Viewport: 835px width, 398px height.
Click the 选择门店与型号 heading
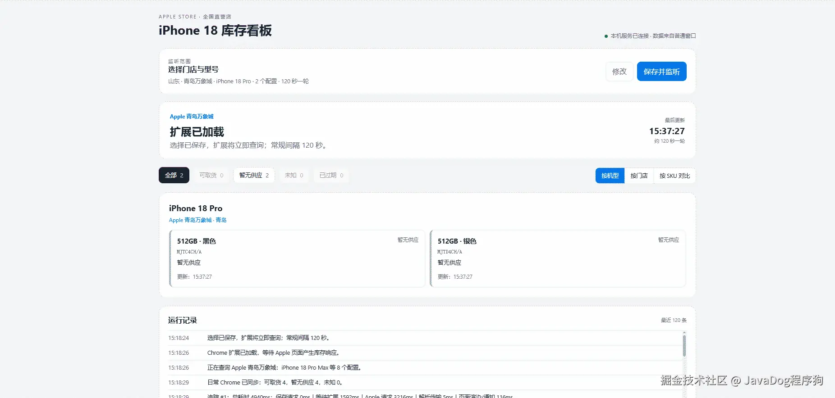[193, 69]
